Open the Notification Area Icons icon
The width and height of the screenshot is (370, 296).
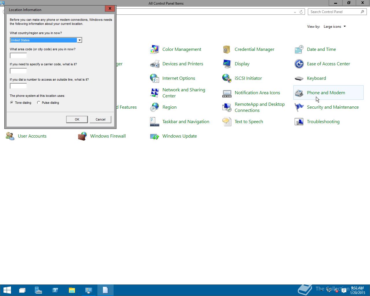227,93
